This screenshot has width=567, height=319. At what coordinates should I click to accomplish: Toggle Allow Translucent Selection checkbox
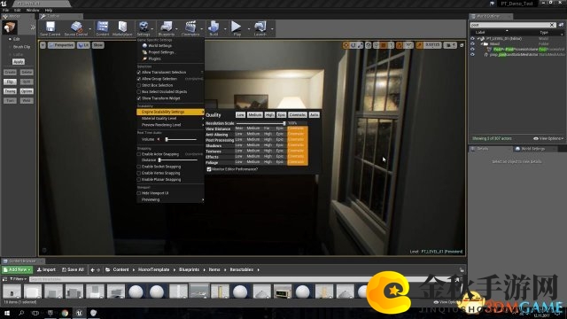[139, 73]
